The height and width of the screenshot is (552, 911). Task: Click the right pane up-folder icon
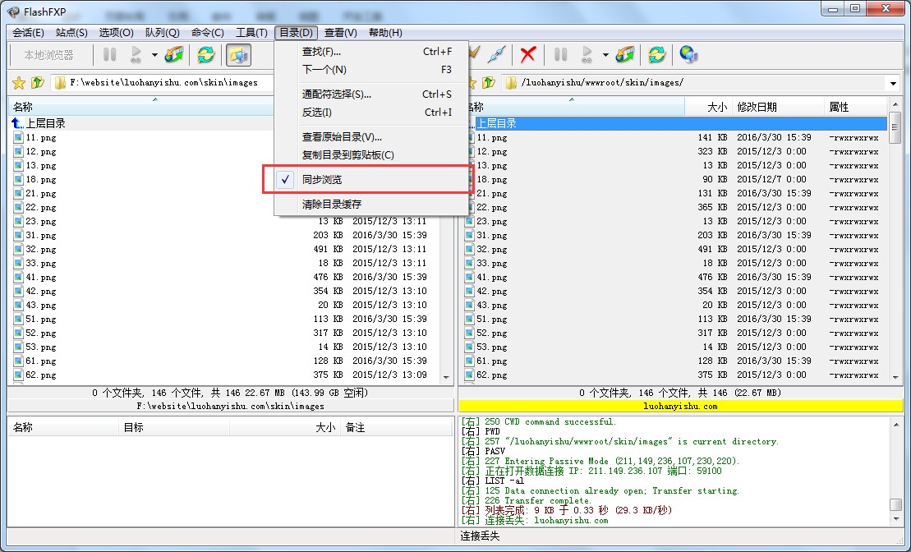point(489,83)
